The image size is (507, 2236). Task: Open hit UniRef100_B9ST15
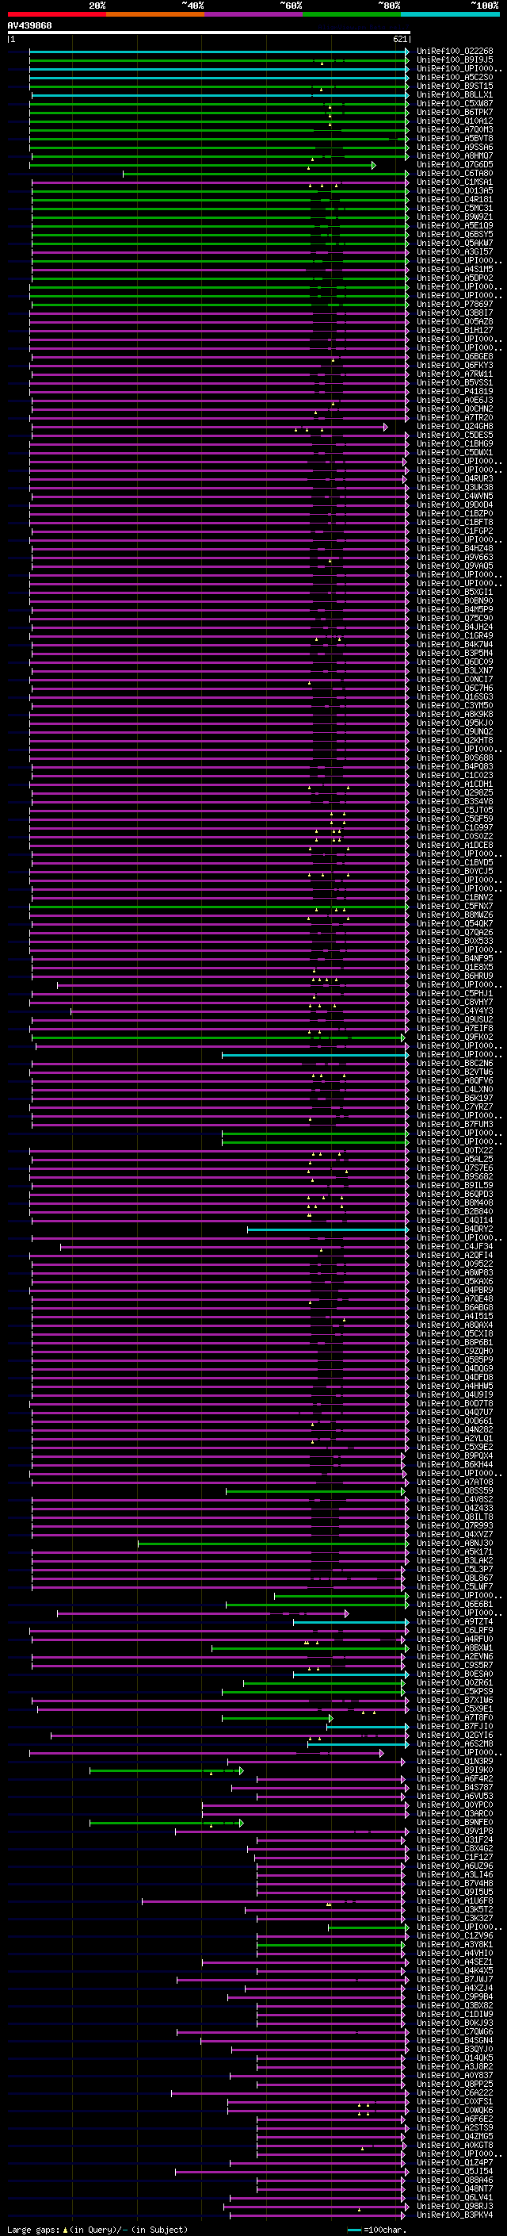454,86
